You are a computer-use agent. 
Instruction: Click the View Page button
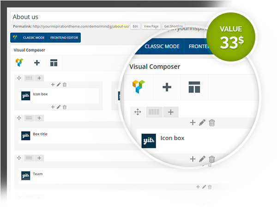151,26
